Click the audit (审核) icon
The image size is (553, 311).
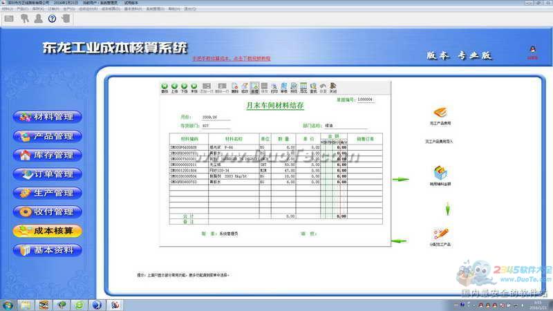[284, 88]
